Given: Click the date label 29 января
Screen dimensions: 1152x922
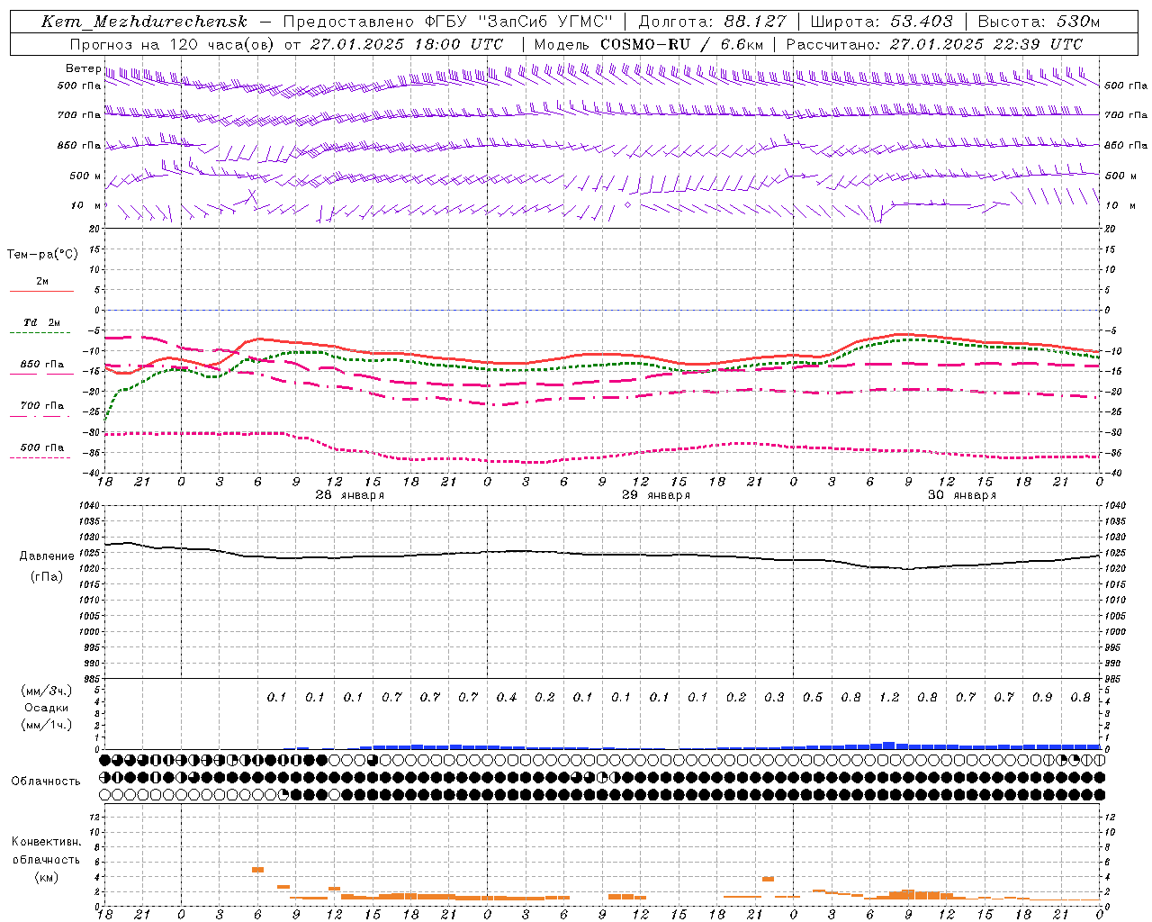Looking at the screenshot, I should [656, 495].
